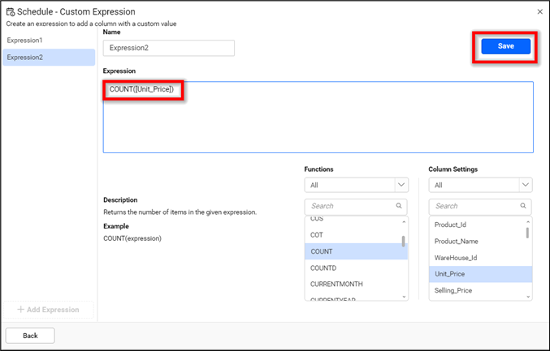Click the Add Expression plus button
This screenshot has height=351, width=550.
point(21,310)
